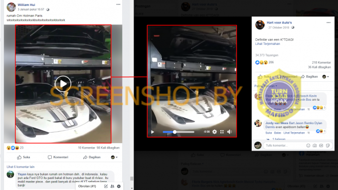Mute the video using the speaker icon
This screenshot has width=338, height=190.
pyautogui.click(x=229, y=132)
